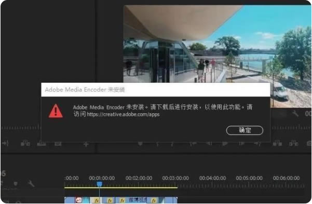Play the sequence in Program Monitor
Screen dimensions: 312x204
(225, 143)
